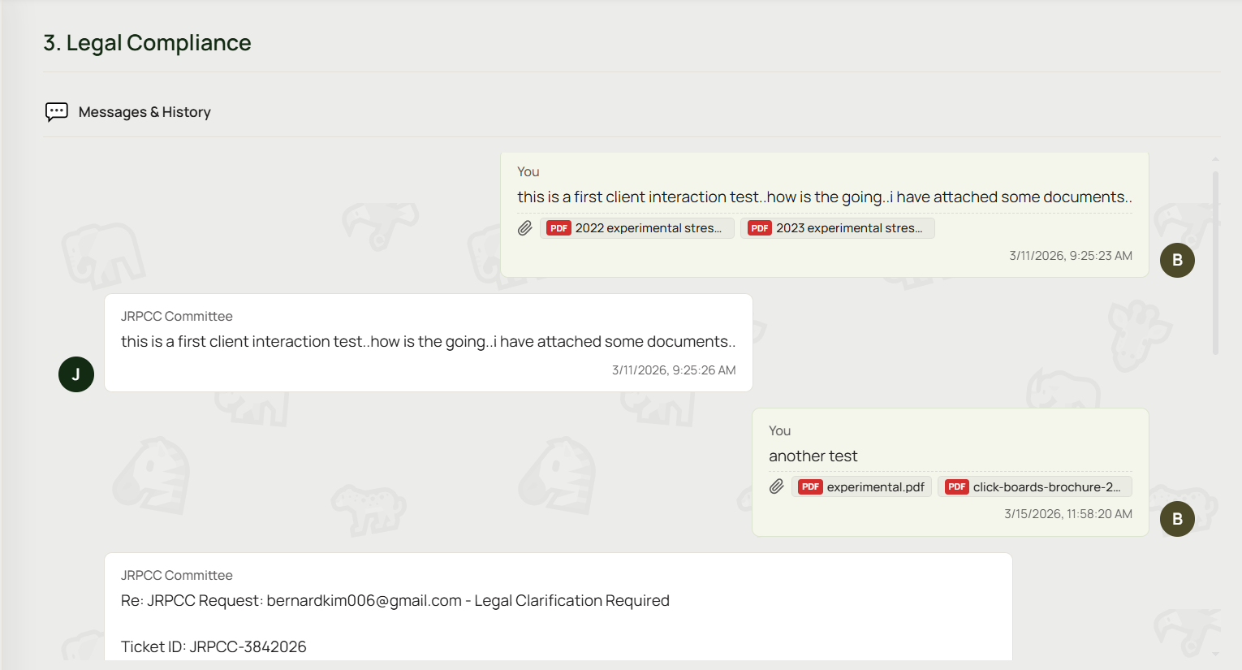Image resolution: width=1242 pixels, height=670 pixels.
Task: Select the Legal Compliance section heading
Action: click(147, 42)
